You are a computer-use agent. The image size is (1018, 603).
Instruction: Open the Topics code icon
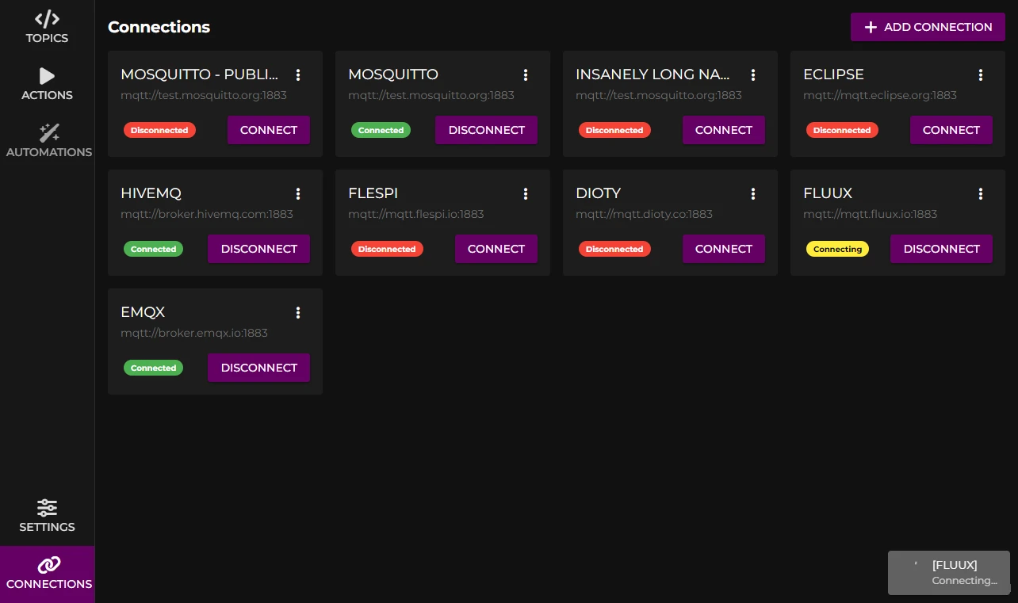pyautogui.click(x=48, y=18)
